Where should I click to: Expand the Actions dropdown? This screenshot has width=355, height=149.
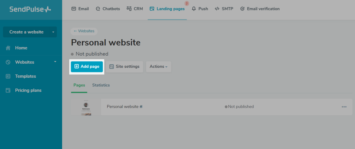point(158,67)
